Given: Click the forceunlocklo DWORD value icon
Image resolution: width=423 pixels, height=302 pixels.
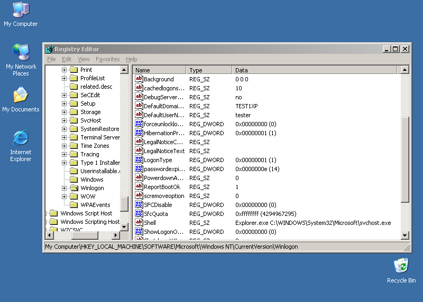Looking at the screenshot, I should [x=139, y=124].
